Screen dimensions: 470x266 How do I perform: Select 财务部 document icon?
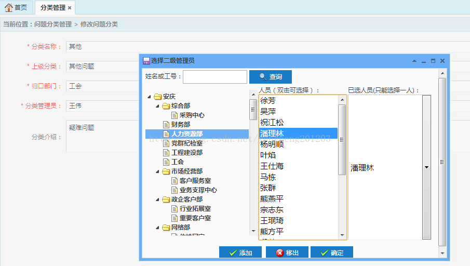pos(166,125)
